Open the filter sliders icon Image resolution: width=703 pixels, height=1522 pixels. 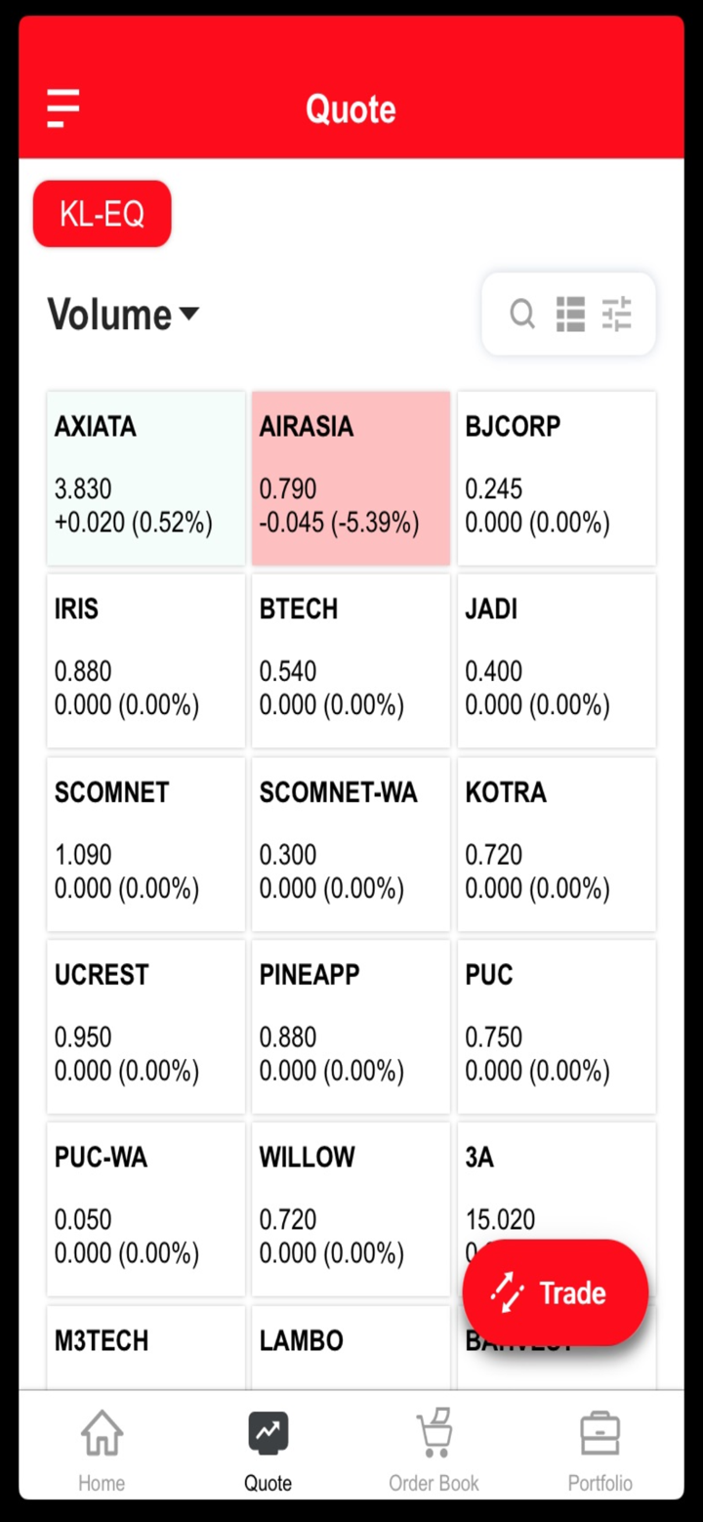coord(617,315)
